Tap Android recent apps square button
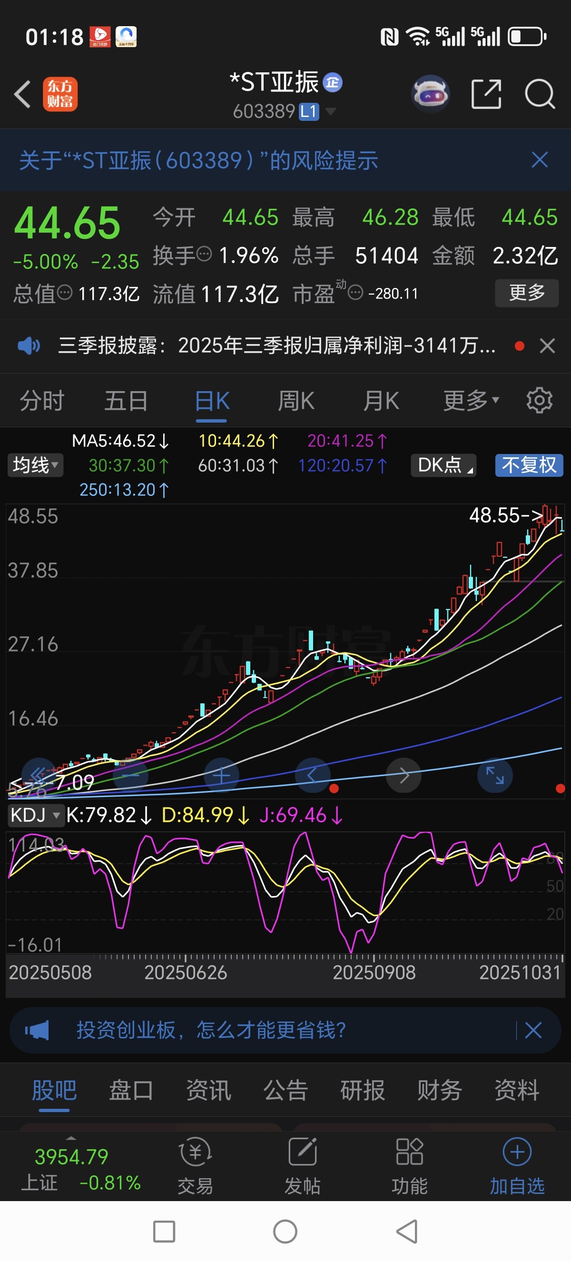 click(x=164, y=1231)
